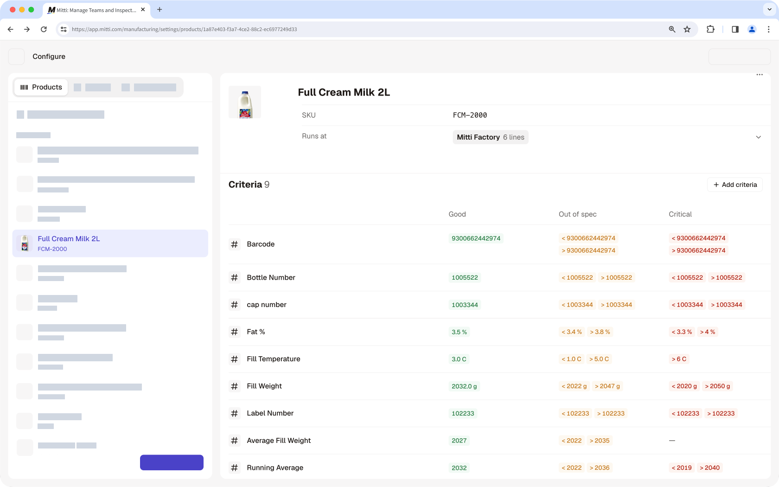Image resolution: width=779 pixels, height=487 pixels.
Task: Open the browser profile avatar
Action: 752,29
